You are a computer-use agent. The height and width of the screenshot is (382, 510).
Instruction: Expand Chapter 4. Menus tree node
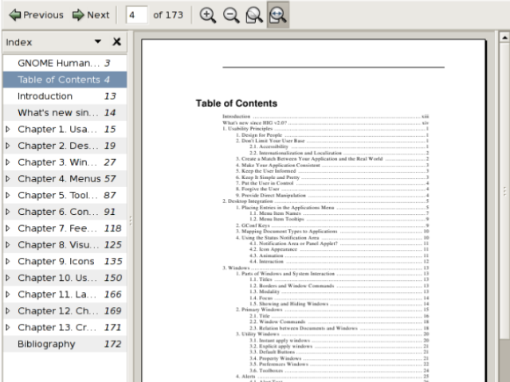tap(8, 179)
